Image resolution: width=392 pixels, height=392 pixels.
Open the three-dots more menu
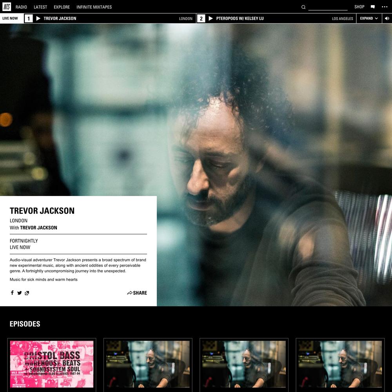coord(384,7)
